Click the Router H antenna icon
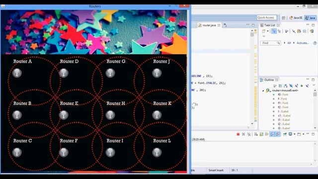318x179 pixels. coord(110,115)
